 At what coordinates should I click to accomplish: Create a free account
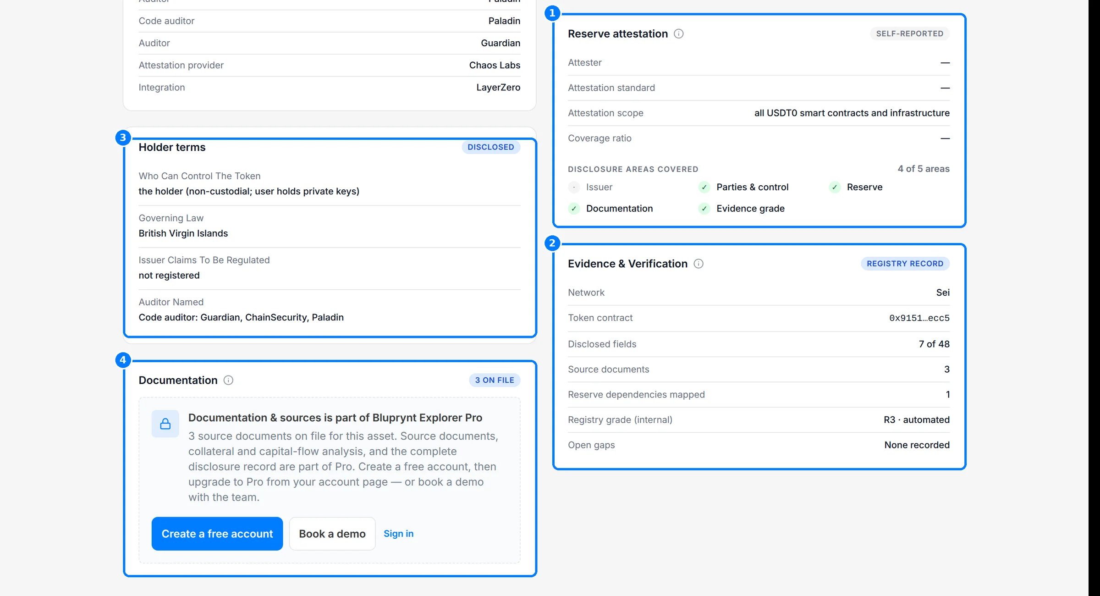(x=217, y=534)
